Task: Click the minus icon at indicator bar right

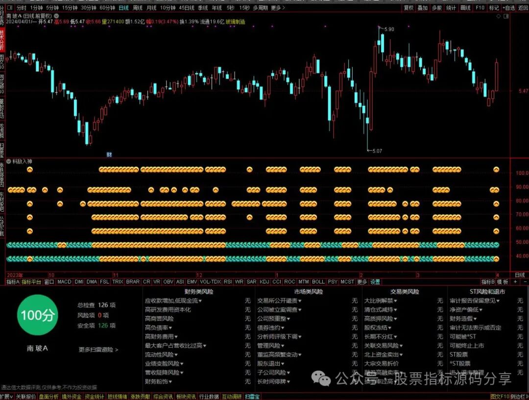Action: pyautogui.click(x=525, y=282)
